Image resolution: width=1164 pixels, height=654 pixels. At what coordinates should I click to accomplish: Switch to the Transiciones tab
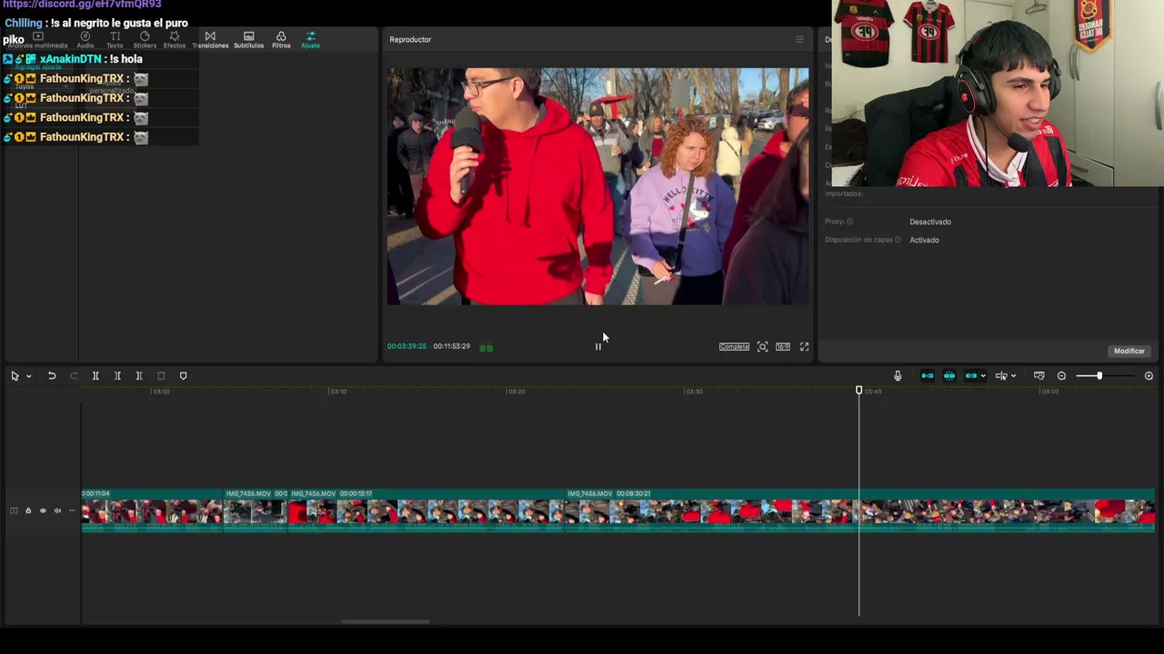pos(210,40)
